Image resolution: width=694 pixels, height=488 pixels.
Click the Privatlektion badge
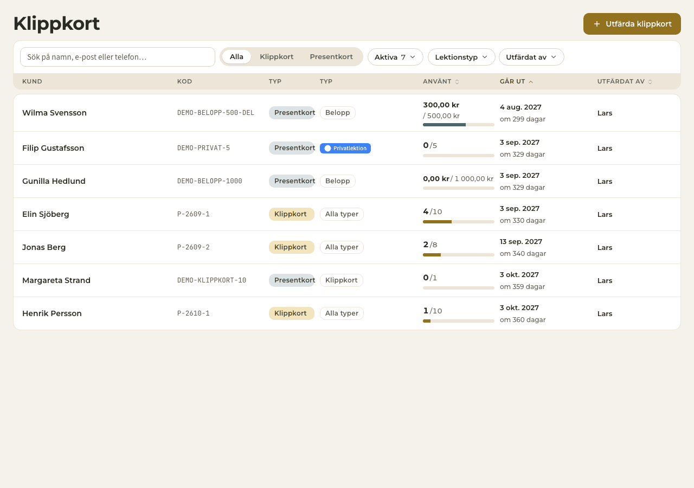coord(345,148)
